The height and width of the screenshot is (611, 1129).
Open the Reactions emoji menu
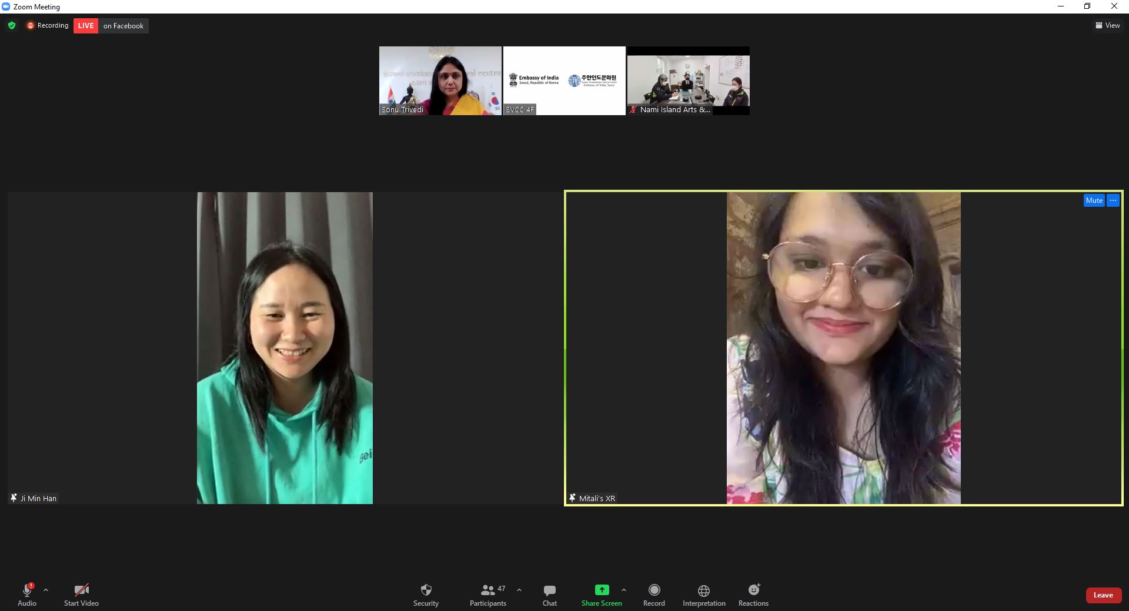click(x=753, y=590)
